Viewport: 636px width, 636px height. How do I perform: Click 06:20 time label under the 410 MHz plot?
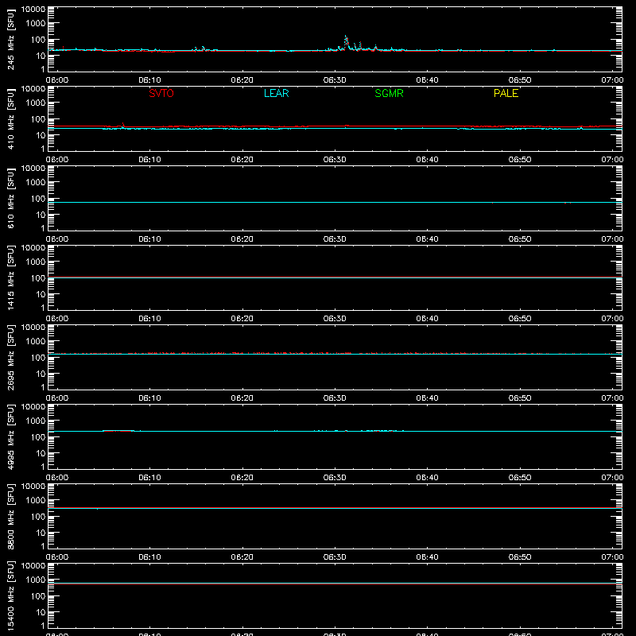tap(242, 160)
